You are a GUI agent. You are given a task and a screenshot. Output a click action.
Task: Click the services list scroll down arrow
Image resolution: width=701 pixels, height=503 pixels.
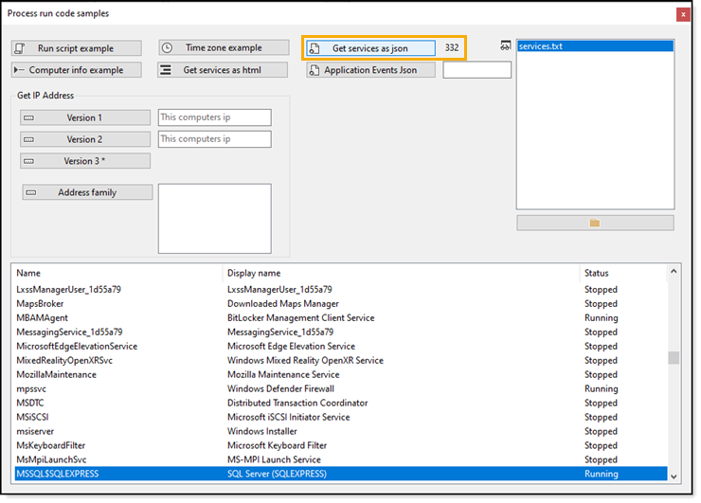tap(674, 476)
